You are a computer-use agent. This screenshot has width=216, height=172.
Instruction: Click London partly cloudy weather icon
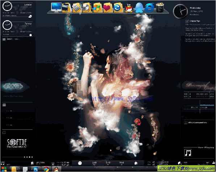[x=30, y=16]
